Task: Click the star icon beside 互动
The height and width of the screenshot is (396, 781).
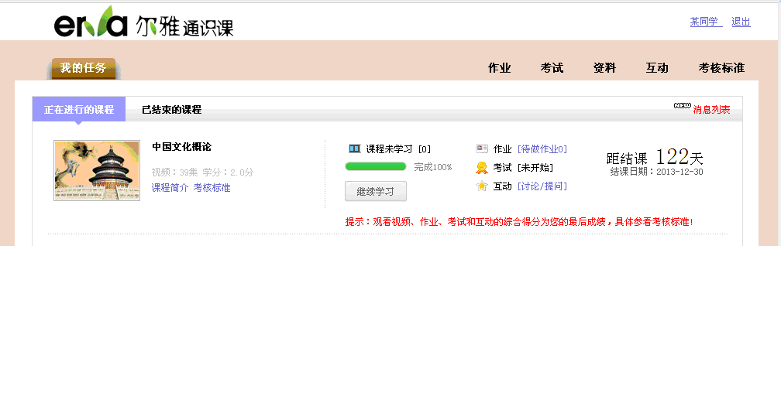Action: [482, 186]
